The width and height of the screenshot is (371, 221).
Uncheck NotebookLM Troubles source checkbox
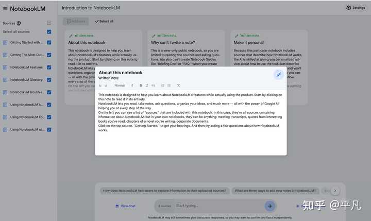tap(49, 92)
